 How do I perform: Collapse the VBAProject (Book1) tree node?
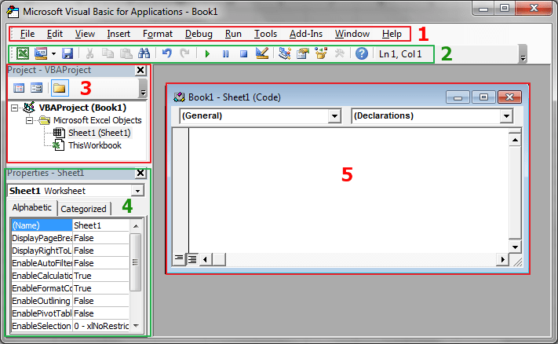pos(14,108)
